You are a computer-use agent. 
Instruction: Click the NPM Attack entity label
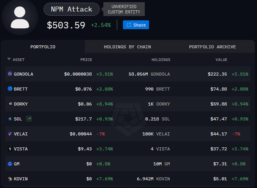(72, 9)
